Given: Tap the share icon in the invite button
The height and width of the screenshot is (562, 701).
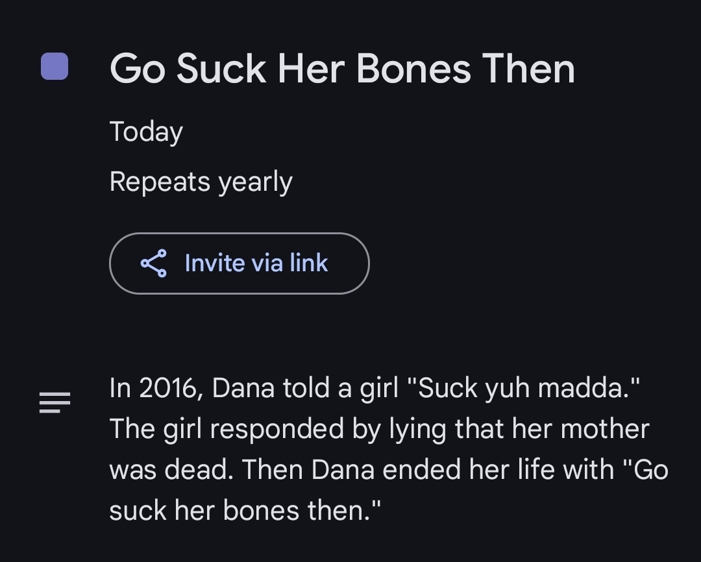Looking at the screenshot, I should pos(154,263).
